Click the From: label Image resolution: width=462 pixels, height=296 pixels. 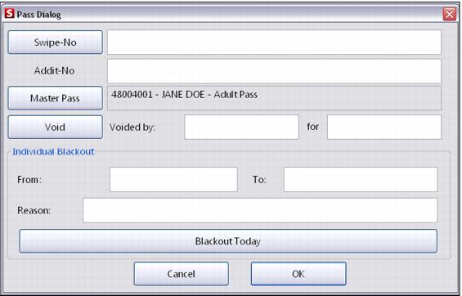coord(29,179)
